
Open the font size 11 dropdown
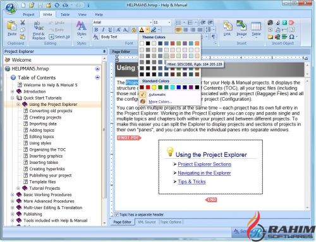pyautogui.click(x=169, y=22)
